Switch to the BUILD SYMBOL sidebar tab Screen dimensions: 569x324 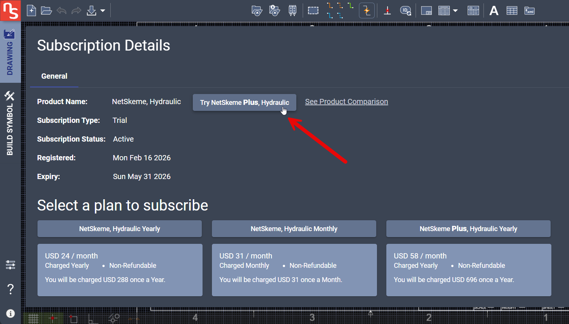10,123
